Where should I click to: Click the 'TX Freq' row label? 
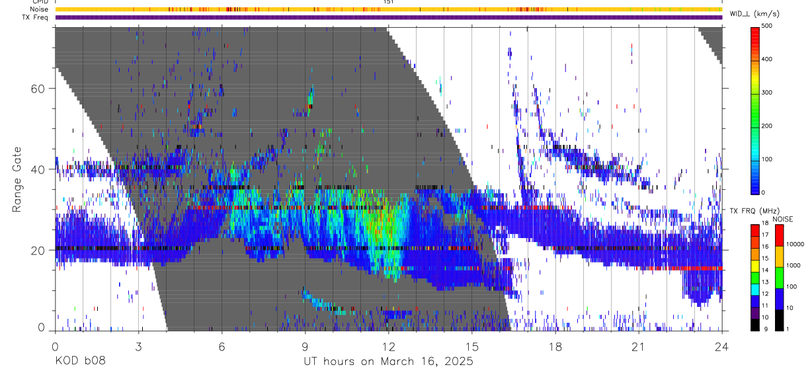pos(36,17)
